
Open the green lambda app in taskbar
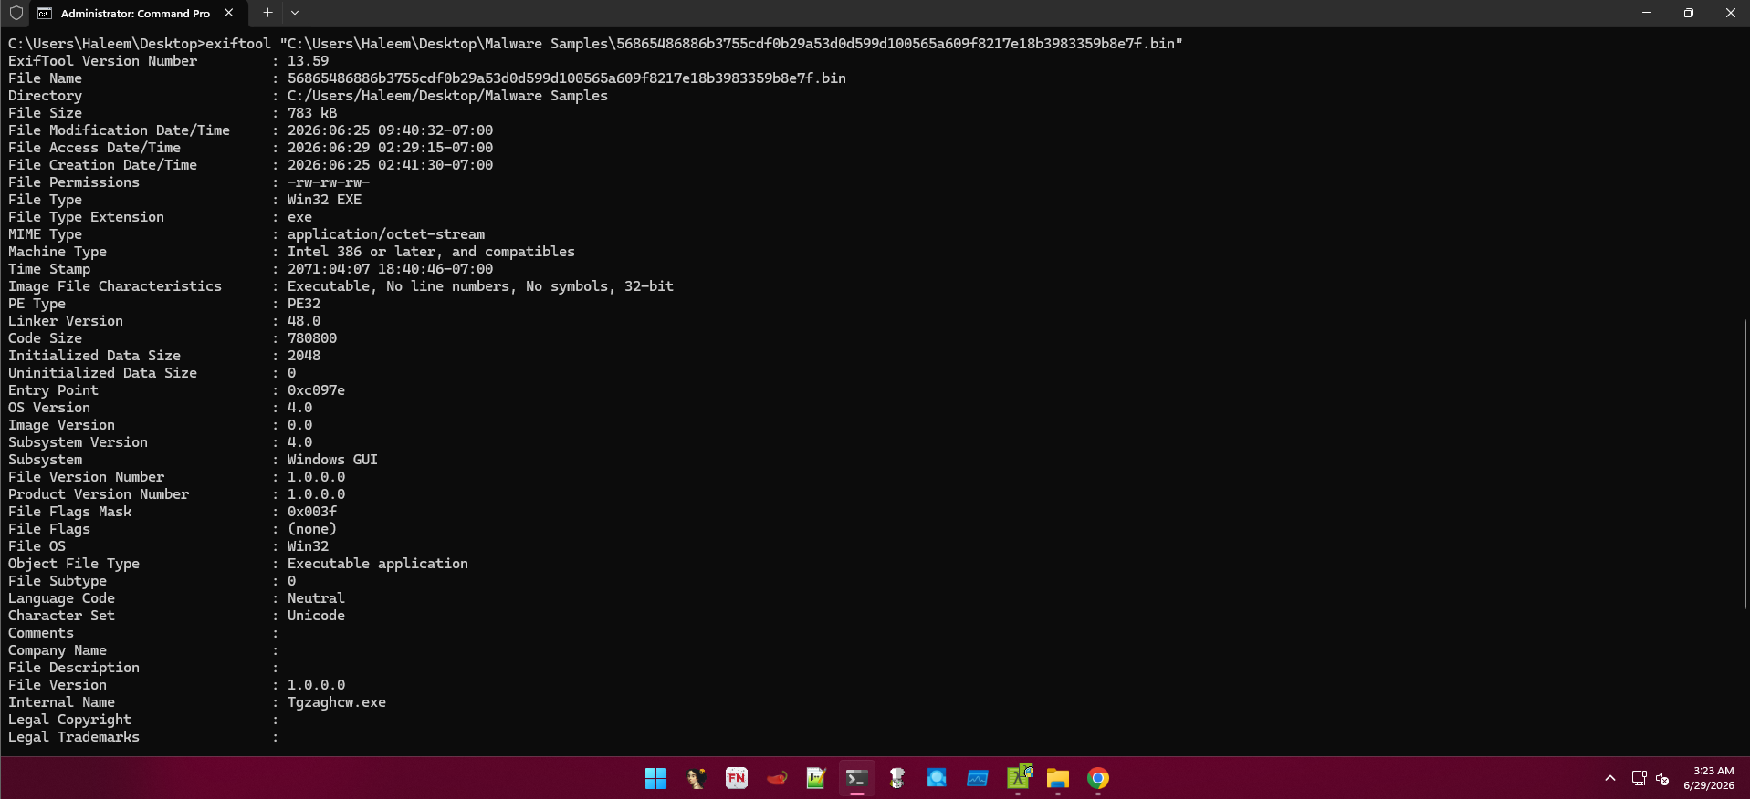(x=1019, y=777)
